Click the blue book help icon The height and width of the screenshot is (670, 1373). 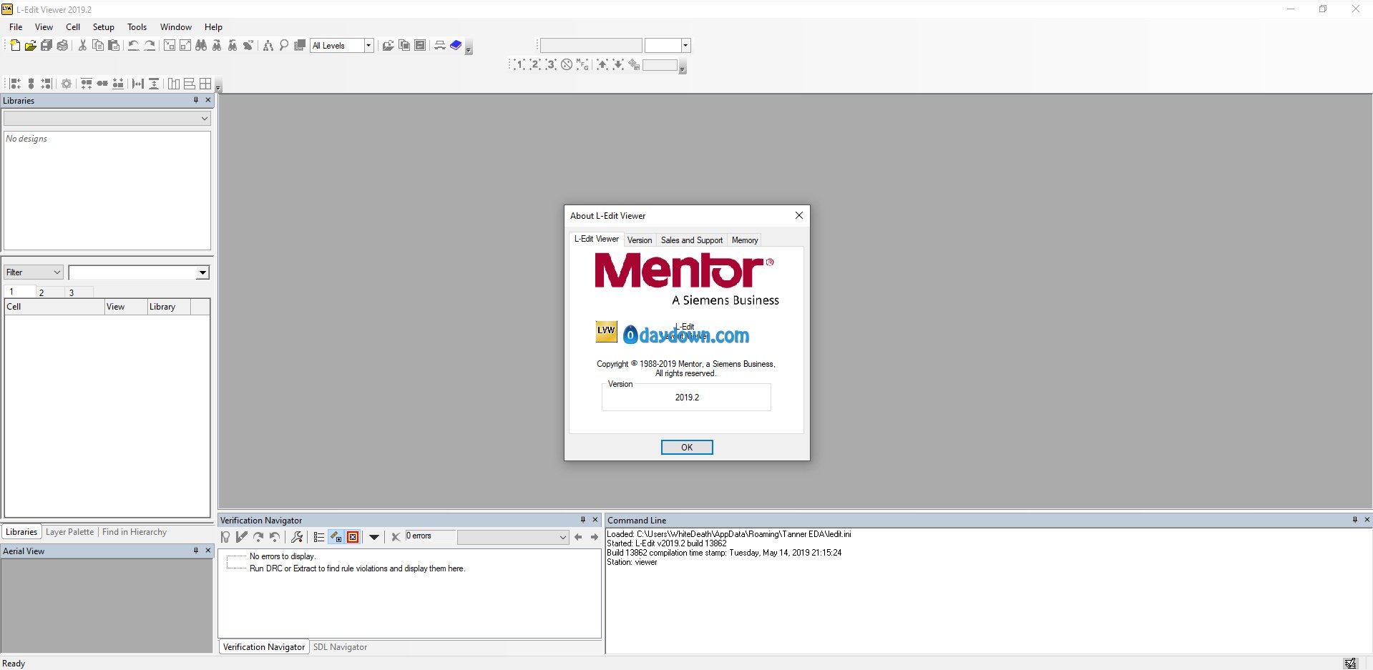(x=456, y=45)
